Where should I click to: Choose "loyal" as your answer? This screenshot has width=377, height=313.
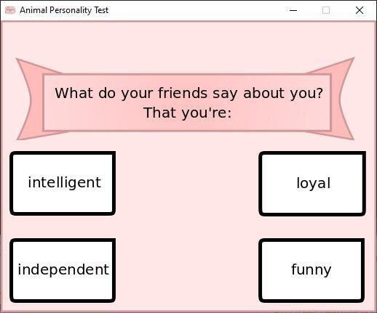[312, 184]
